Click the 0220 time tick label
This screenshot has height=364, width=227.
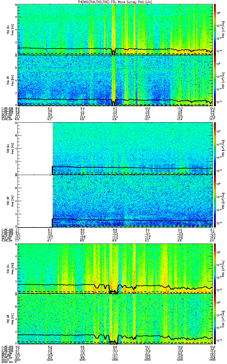(x=50, y=359)
